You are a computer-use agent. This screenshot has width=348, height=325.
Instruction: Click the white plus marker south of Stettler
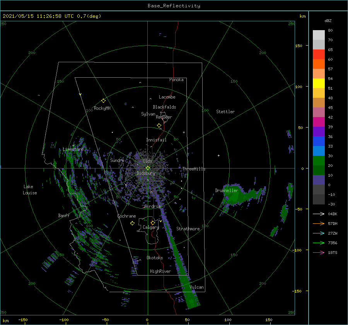pyautogui.click(x=218, y=155)
